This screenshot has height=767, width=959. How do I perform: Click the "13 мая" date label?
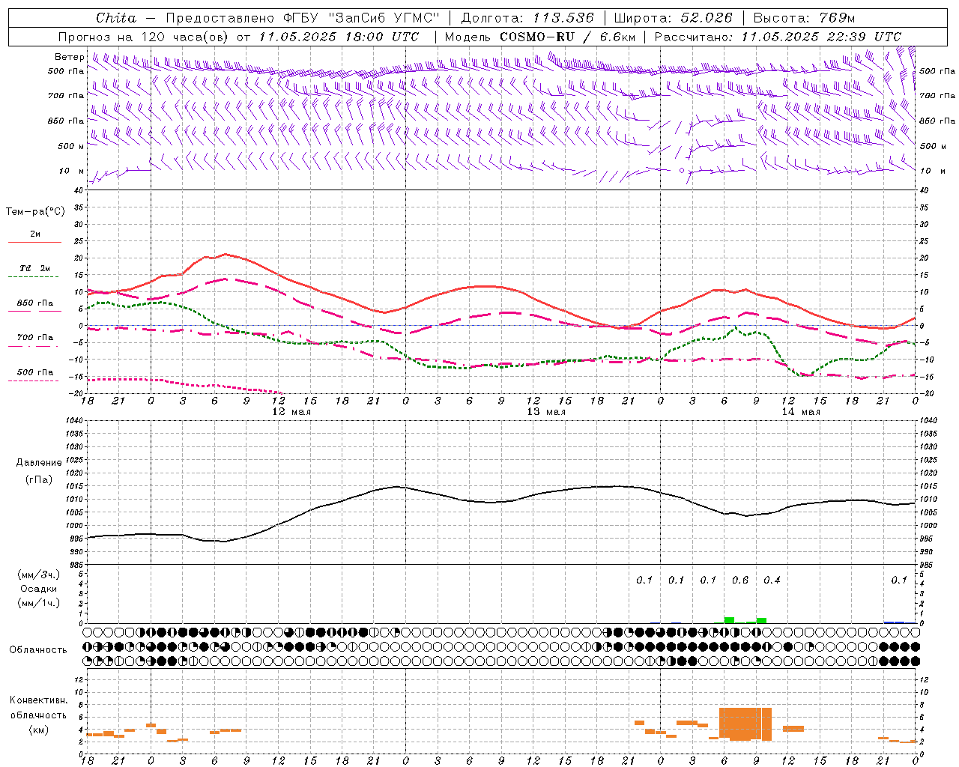[546, 412]
